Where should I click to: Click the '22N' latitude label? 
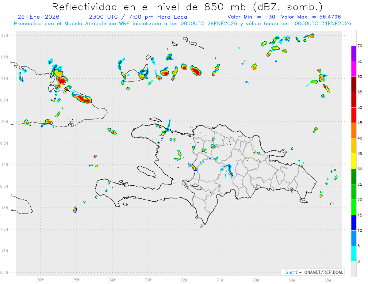(x=5, y=36)
